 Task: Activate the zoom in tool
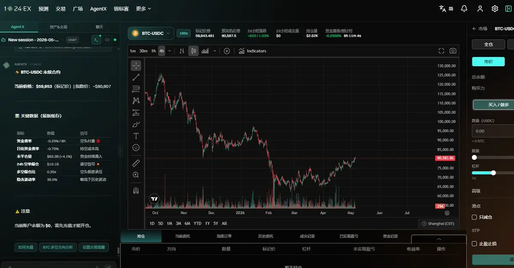(136, 175)
